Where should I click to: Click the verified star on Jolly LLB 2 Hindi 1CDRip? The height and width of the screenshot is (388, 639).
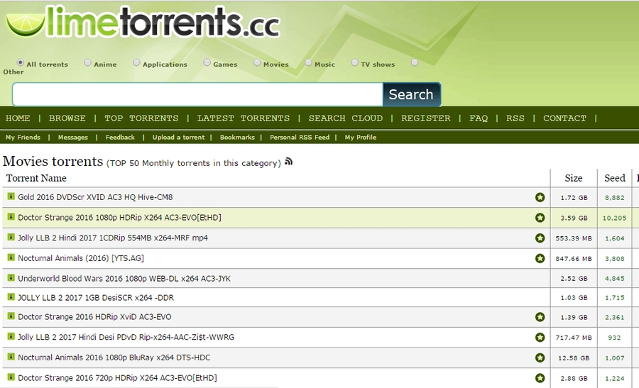coord(540,238)
